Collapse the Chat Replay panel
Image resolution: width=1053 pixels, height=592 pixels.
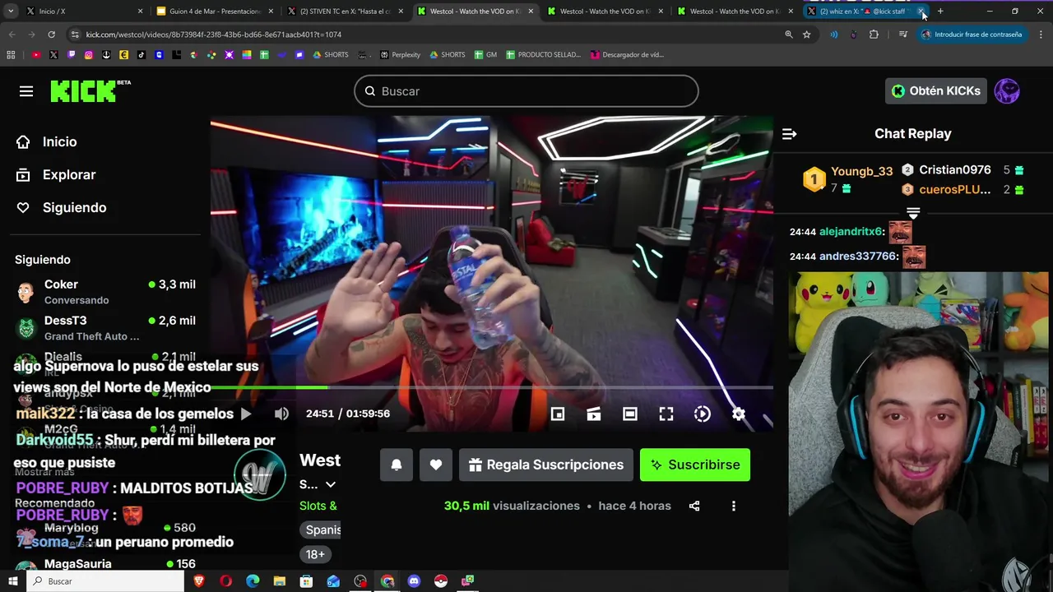coord(789,133)
